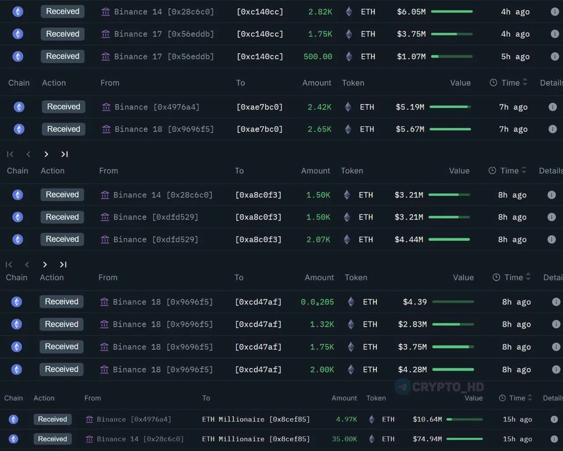Click the Amount header above the 0.0₂205 row

click(x=320, y=277)
